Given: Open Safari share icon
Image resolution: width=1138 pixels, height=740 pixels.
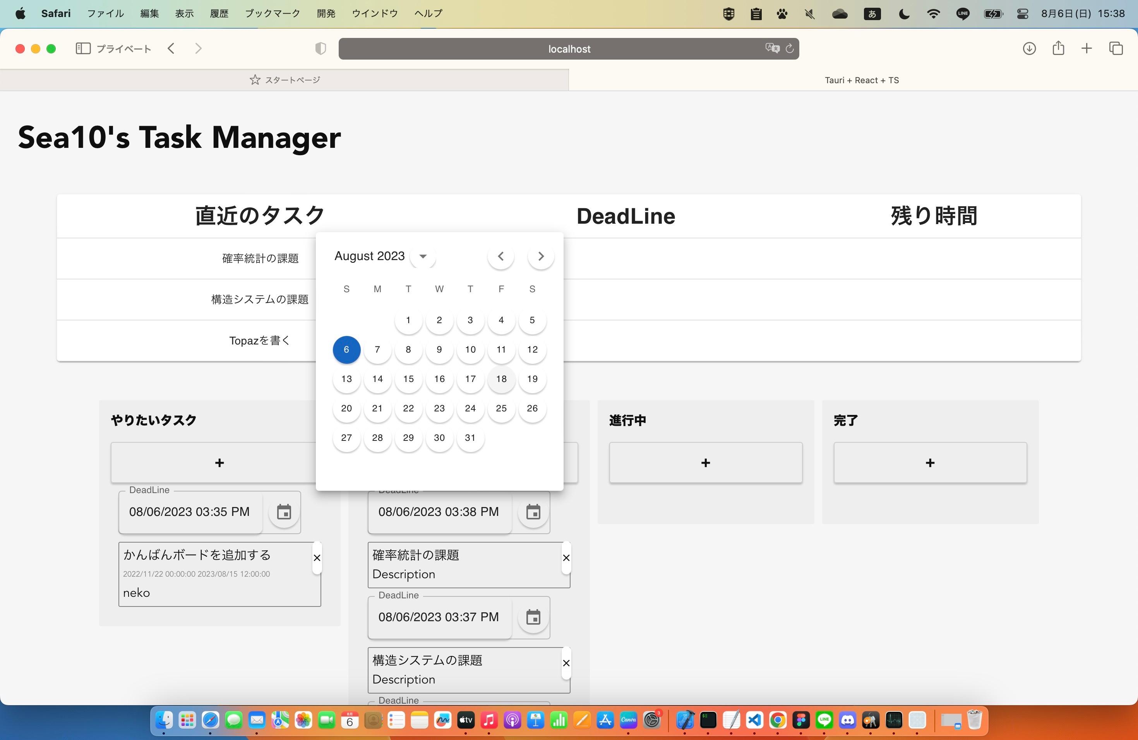Looking at the screenshot, I should (x=1058, y=48).
